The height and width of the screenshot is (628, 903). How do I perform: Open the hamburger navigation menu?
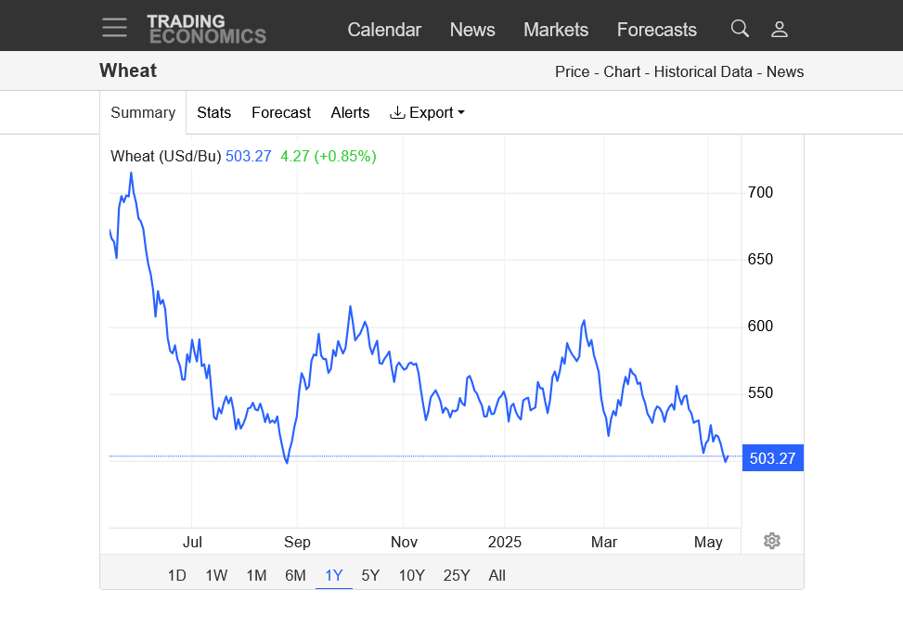(114, 28)
